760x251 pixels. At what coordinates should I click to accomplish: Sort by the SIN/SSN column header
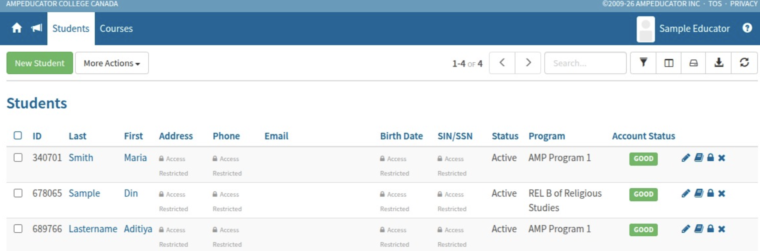click(x=455, y=136)
